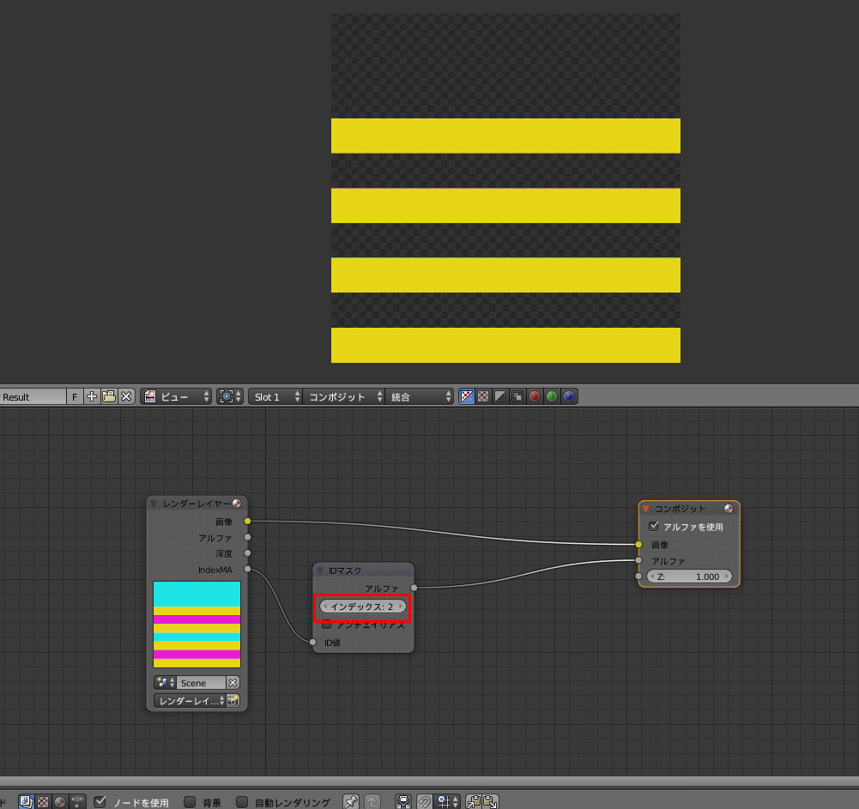859x809 pixels.
Task: Select the texture node tree type icon
Action: point(43,801)
